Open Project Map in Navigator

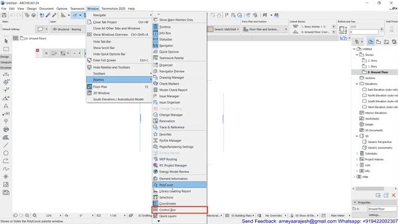coord(371,42)
